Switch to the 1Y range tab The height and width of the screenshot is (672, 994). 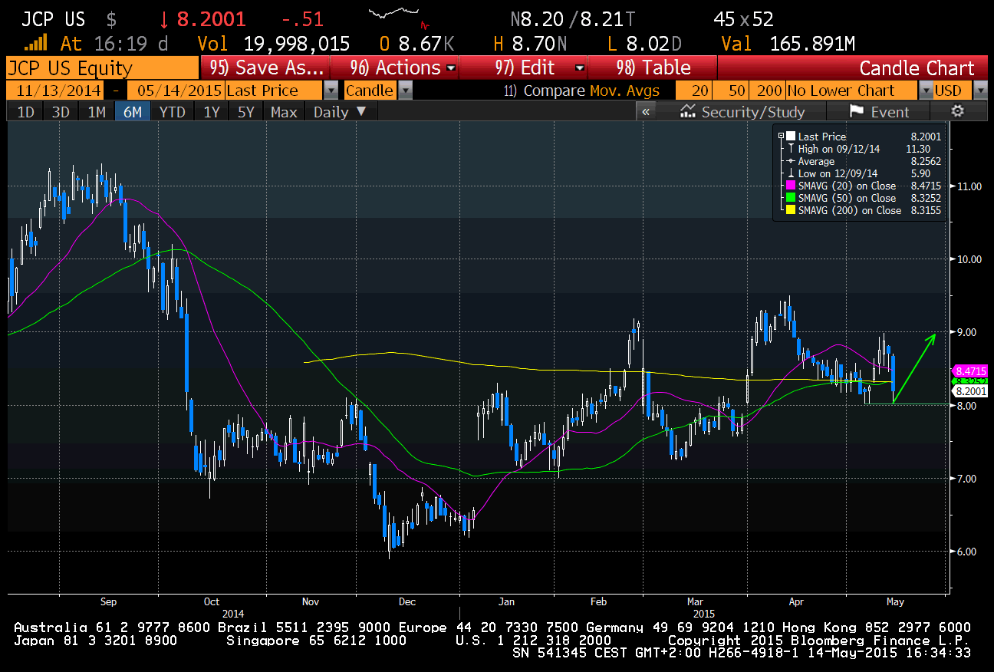click(x=212, y=112)
